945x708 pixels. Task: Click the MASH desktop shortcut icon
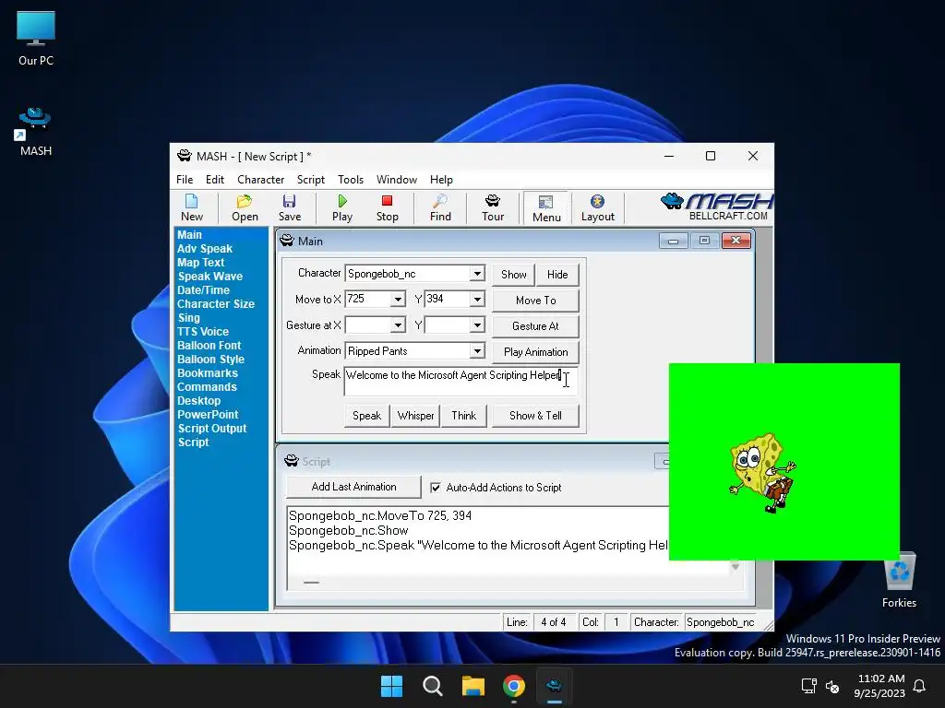click(36, 131)
